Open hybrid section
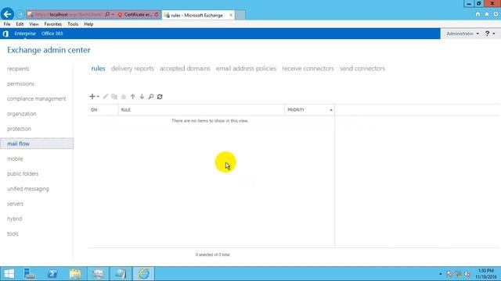501x281 pixels. (15, 219)
